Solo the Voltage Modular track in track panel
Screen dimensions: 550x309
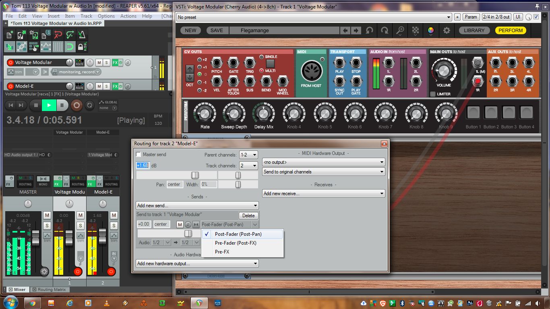tap(106, 62)
